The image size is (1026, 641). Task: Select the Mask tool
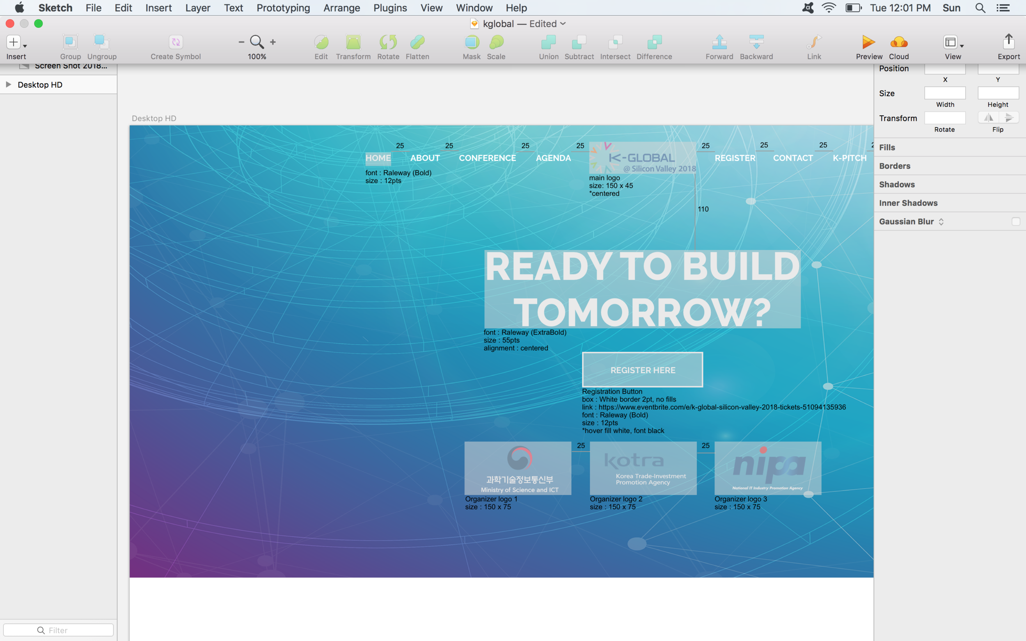pyautogui.click(x=471, y=47)
